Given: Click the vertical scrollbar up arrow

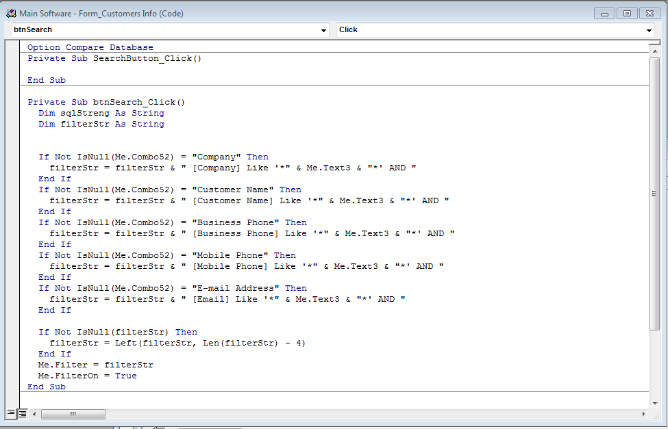Looking at the screenshot, I should pos(654,51).
